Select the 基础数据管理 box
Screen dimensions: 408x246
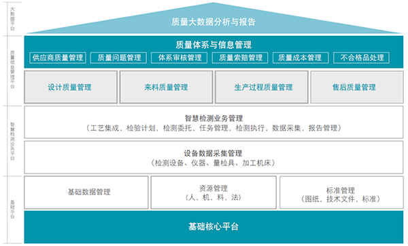pyautogui.click(x=86, y=192)
